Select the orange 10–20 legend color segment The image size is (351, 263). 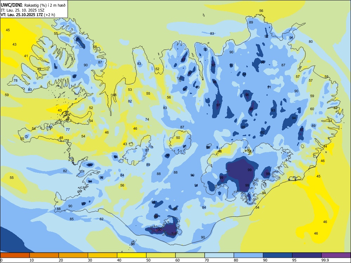44,255
